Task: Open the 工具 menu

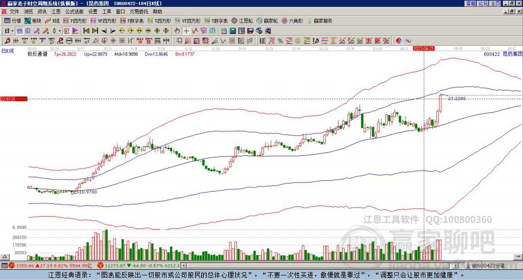Action: tap(106, 12)
